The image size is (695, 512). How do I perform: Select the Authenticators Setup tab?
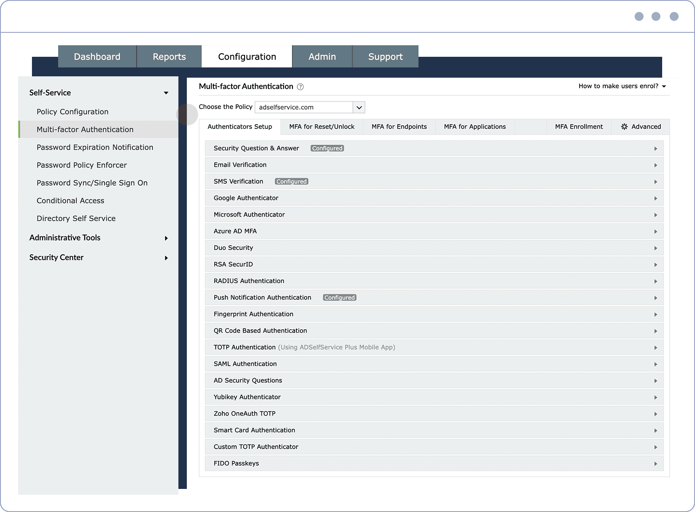pos(240,127)
